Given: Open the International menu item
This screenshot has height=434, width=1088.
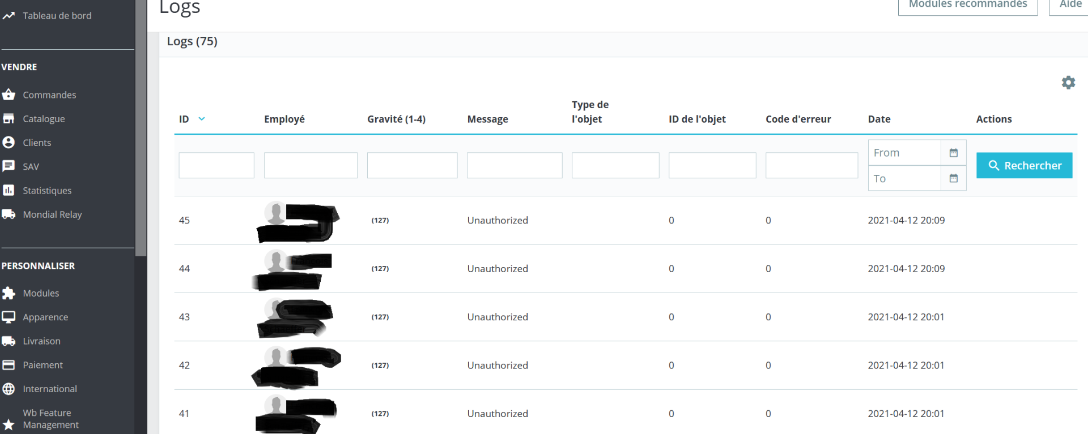Looking at the screenshot, I should [x=50, y=389].
